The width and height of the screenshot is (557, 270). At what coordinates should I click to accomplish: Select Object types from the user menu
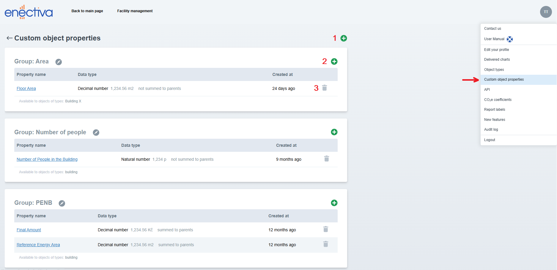click(x=494, y=70)
